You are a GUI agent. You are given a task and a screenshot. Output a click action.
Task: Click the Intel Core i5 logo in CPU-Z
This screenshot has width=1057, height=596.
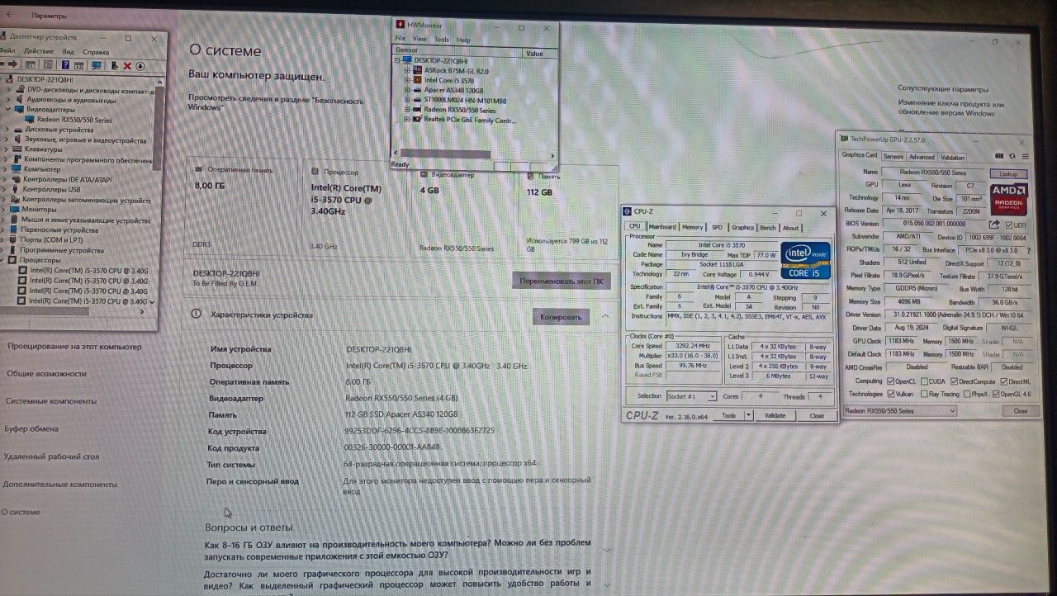click(x=807, y=260)
